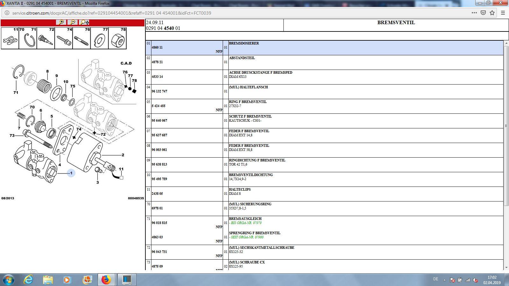
Task: Click part number 95 640 067
Action: click(x=159, y=121)
